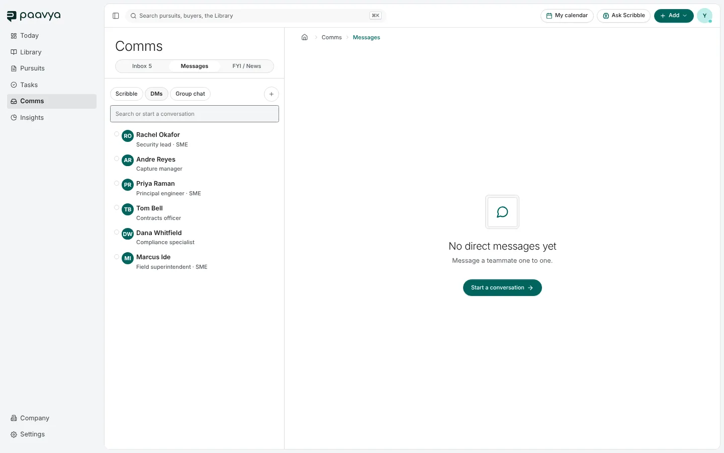Click the Search or start a conversation field

click(x=195, y=114)
